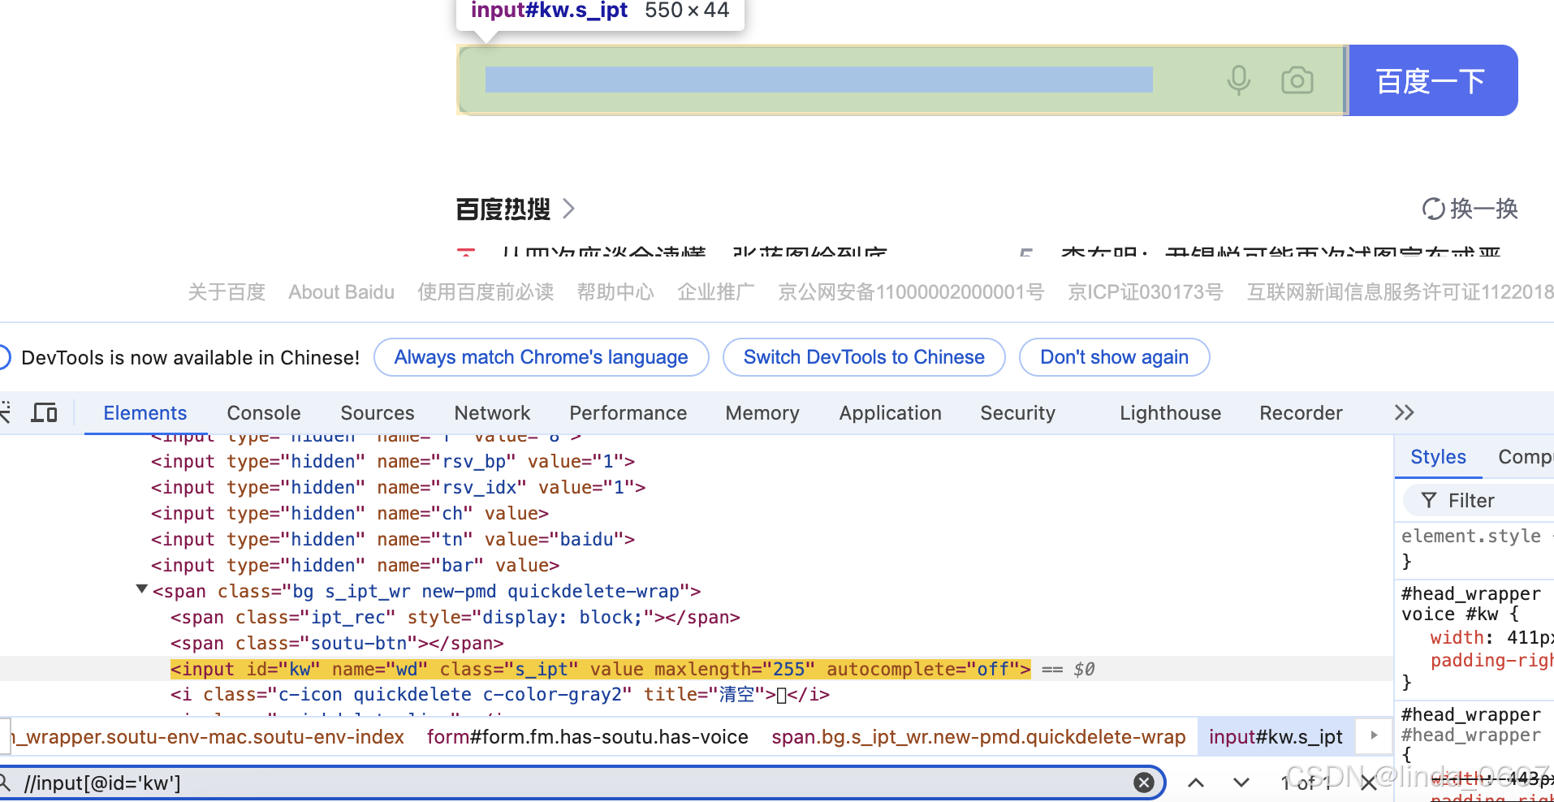This screenshot has width=1554, height=802.
Task: Click the input#kw.s_ipt breadcrumb
Action: click(1276, 737)
